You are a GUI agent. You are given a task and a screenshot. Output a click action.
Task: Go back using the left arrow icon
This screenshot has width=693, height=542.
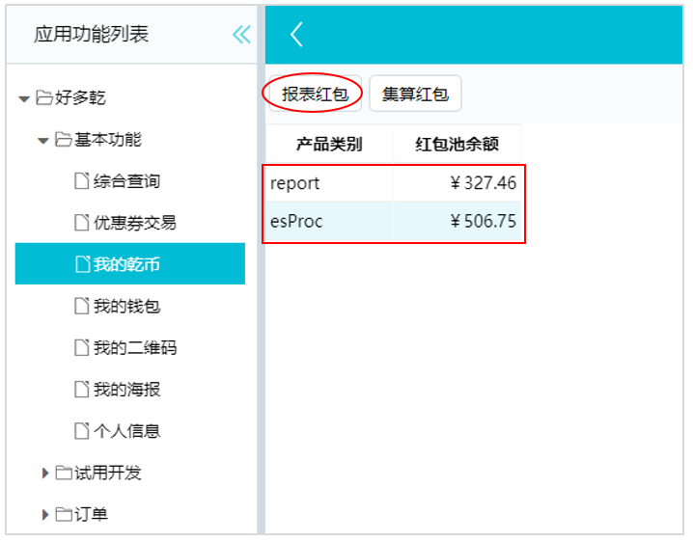click(x=296, y=35)
